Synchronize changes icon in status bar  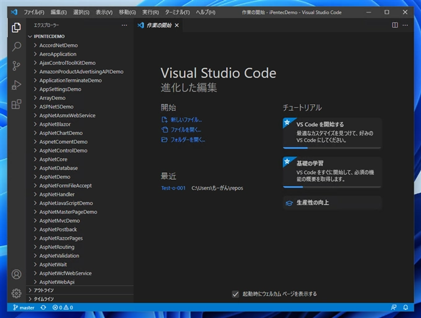[x=43, y=307]
